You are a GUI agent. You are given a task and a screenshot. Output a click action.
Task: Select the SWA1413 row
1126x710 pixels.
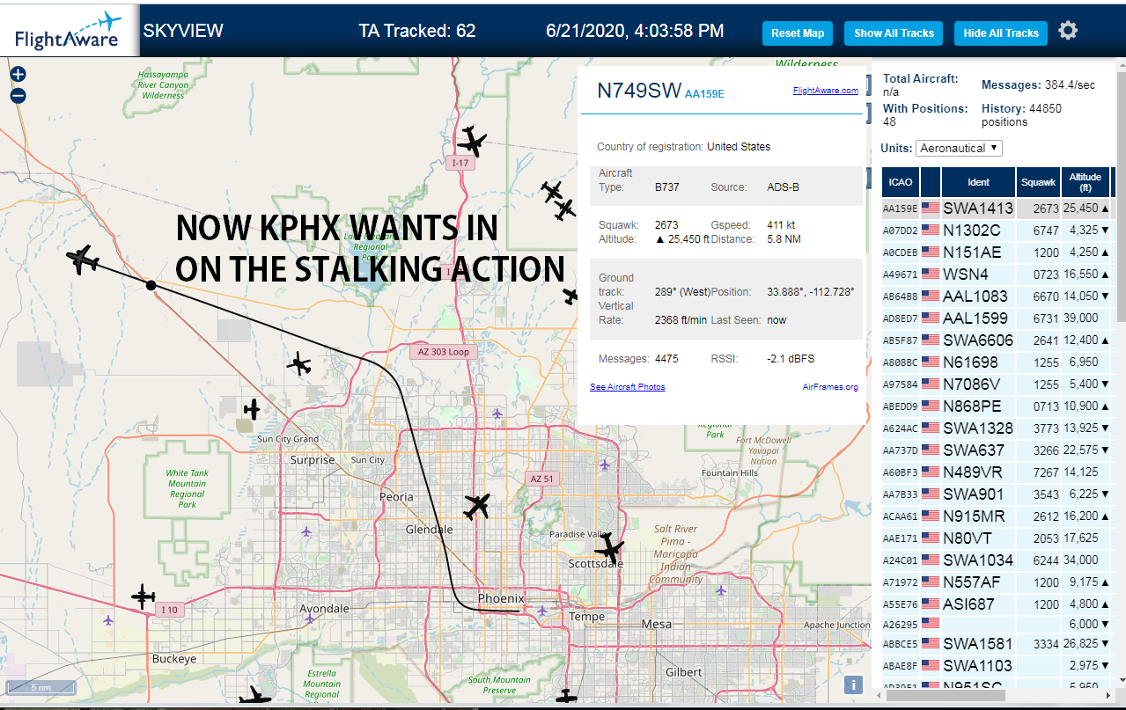997,209
